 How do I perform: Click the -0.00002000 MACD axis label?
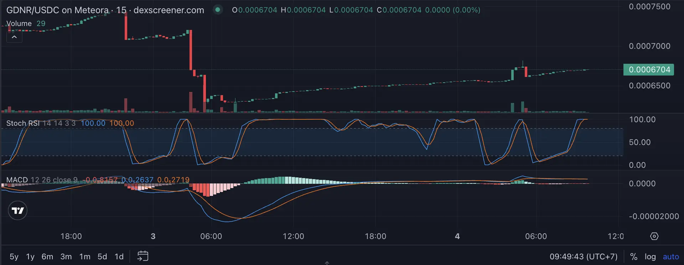(x=654, y=216)
